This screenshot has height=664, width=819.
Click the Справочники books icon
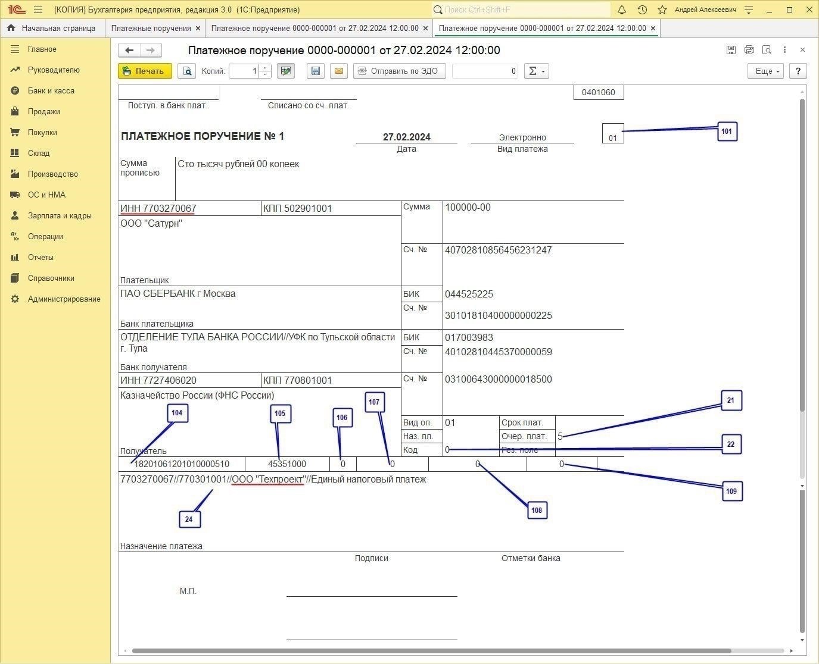click(x=15, y=278)
